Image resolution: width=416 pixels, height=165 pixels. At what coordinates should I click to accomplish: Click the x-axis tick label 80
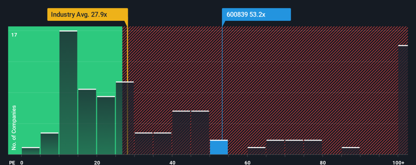point(323,162)
